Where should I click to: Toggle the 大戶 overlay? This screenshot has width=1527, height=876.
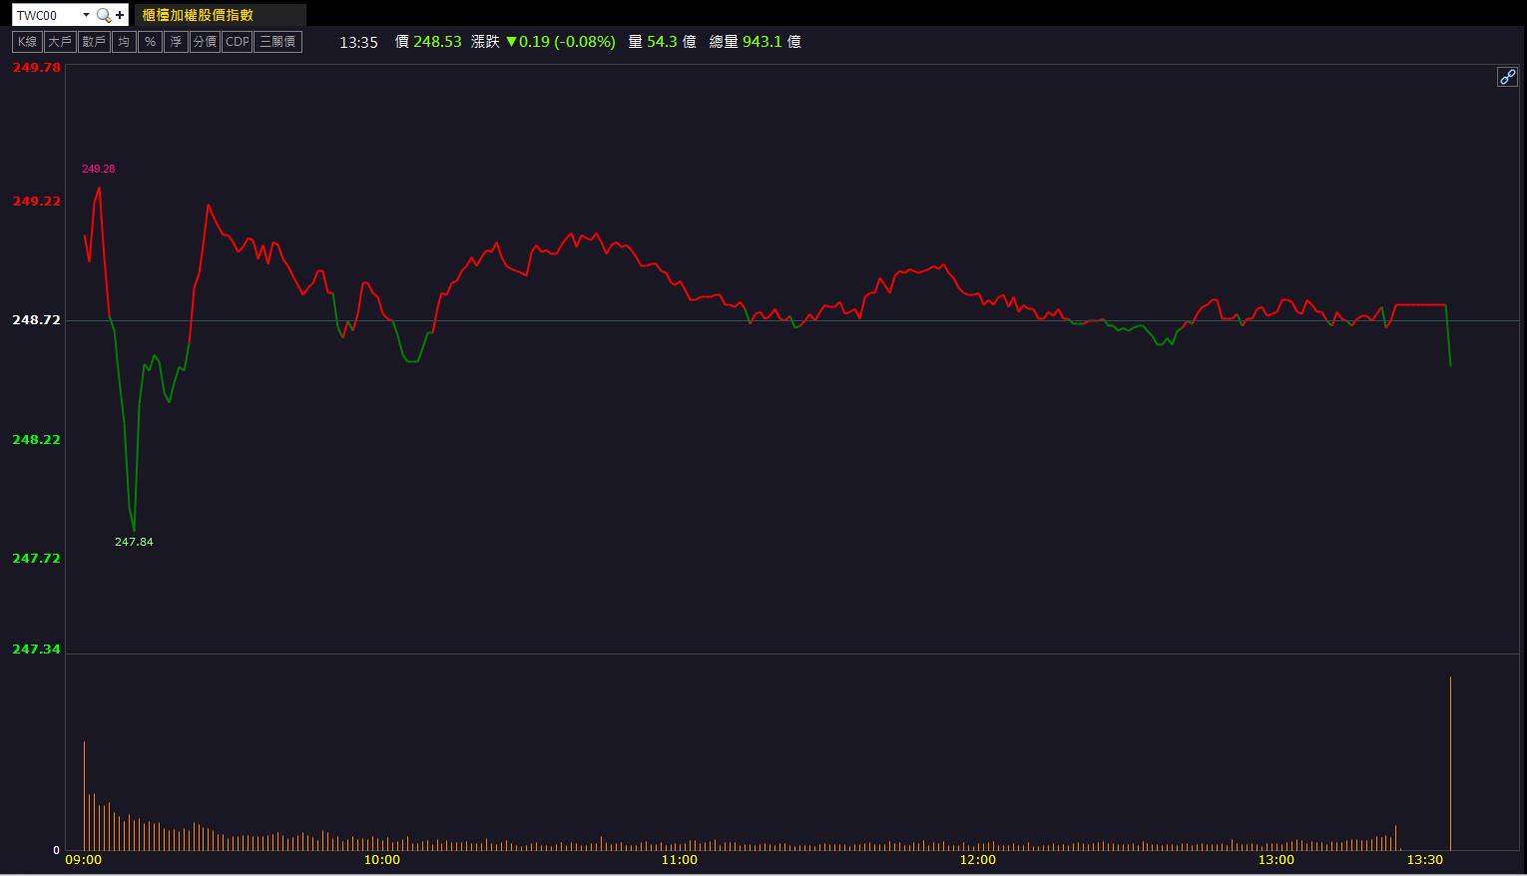point(60,42)
